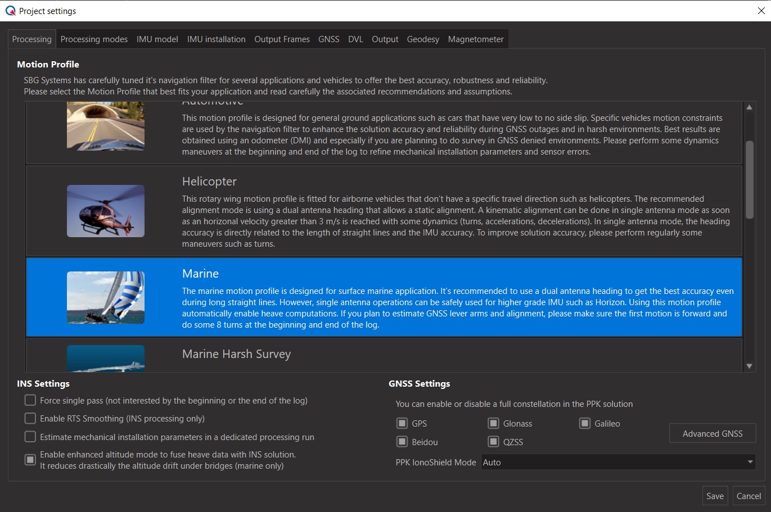Click the Project settings app icon
The height and width of the screenshot is (512, 771).
(10, 11)
